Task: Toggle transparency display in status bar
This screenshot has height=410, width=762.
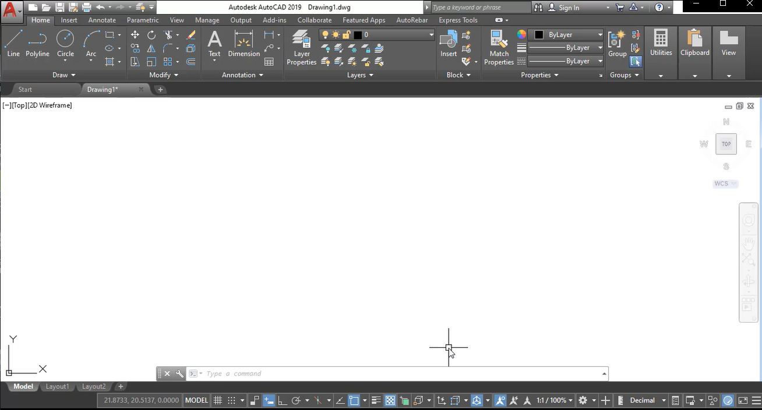Action: coord(390,401)
